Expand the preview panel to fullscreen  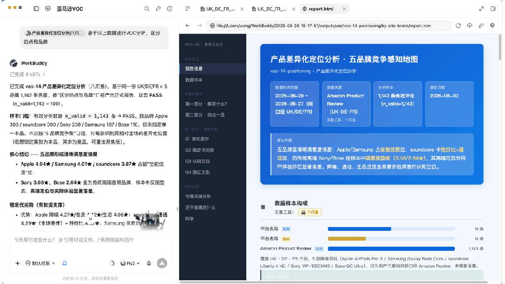click(x=481, y=9)
